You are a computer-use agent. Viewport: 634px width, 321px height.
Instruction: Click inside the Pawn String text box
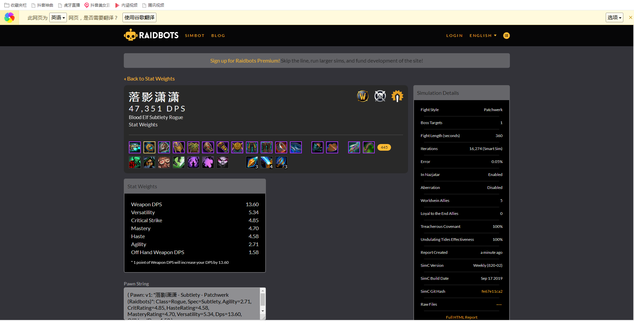coord(192,304)
